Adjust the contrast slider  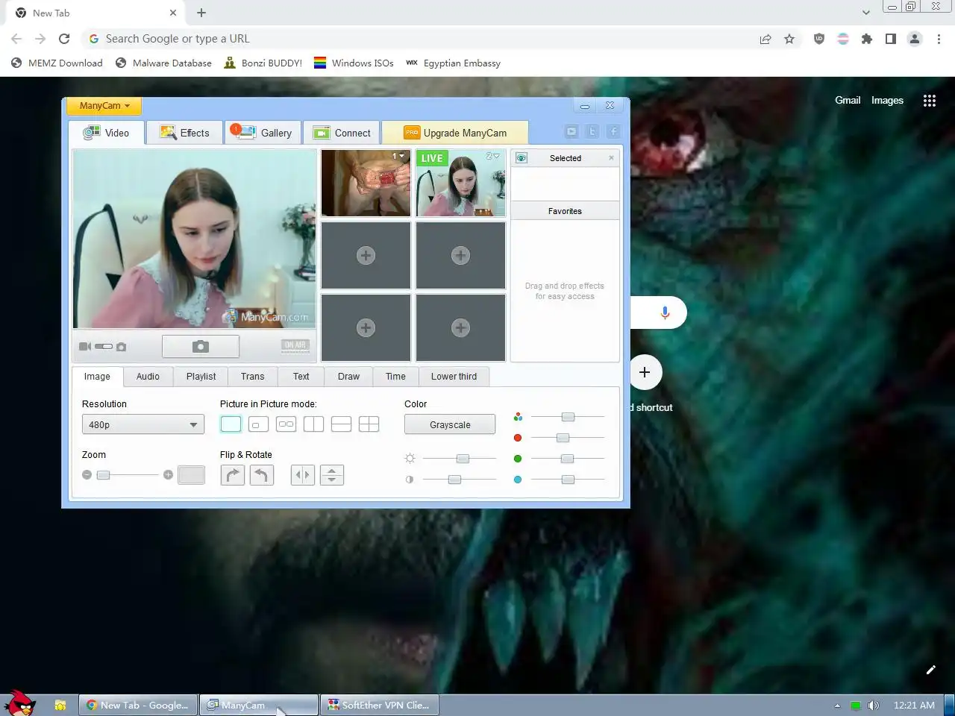tap(454, 480)
